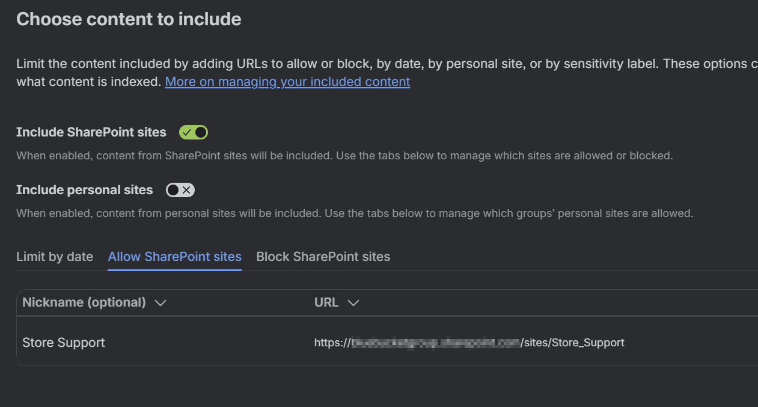Expand the Nickname (optional) column dropdown chevron
Image resolution: width=758 pixels, height=407 pixels.
[x=160, y=303]
